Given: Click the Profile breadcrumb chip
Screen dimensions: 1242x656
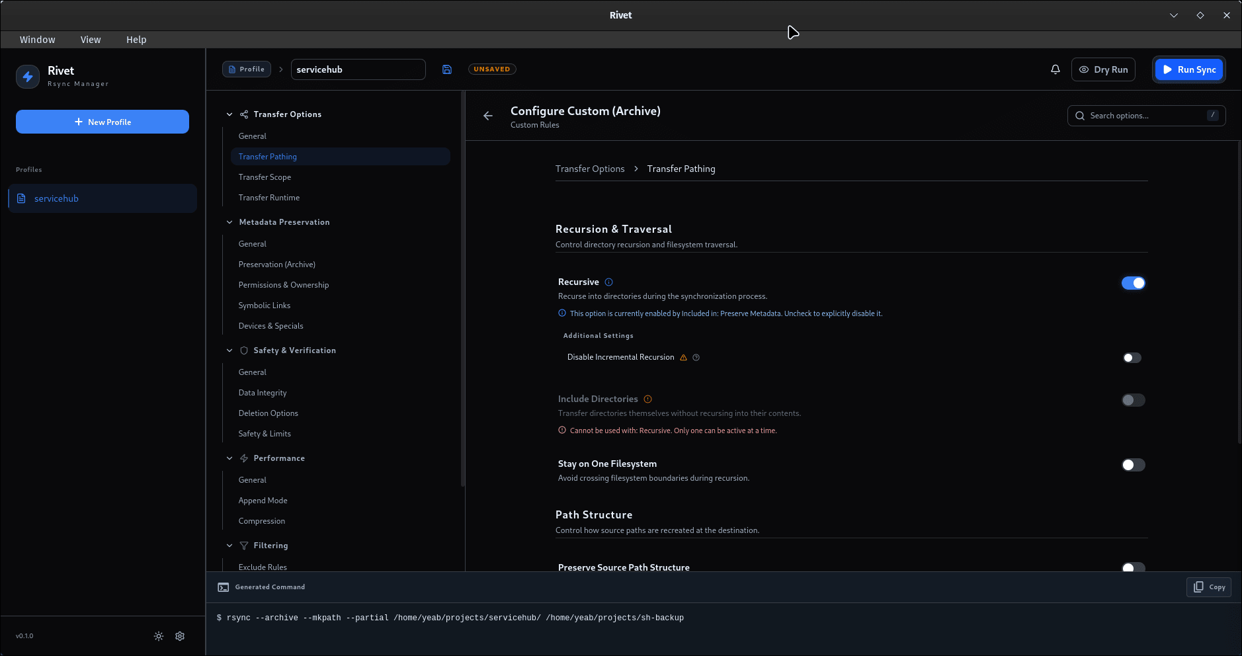Looking at the screenshot, I should point(247,69).
